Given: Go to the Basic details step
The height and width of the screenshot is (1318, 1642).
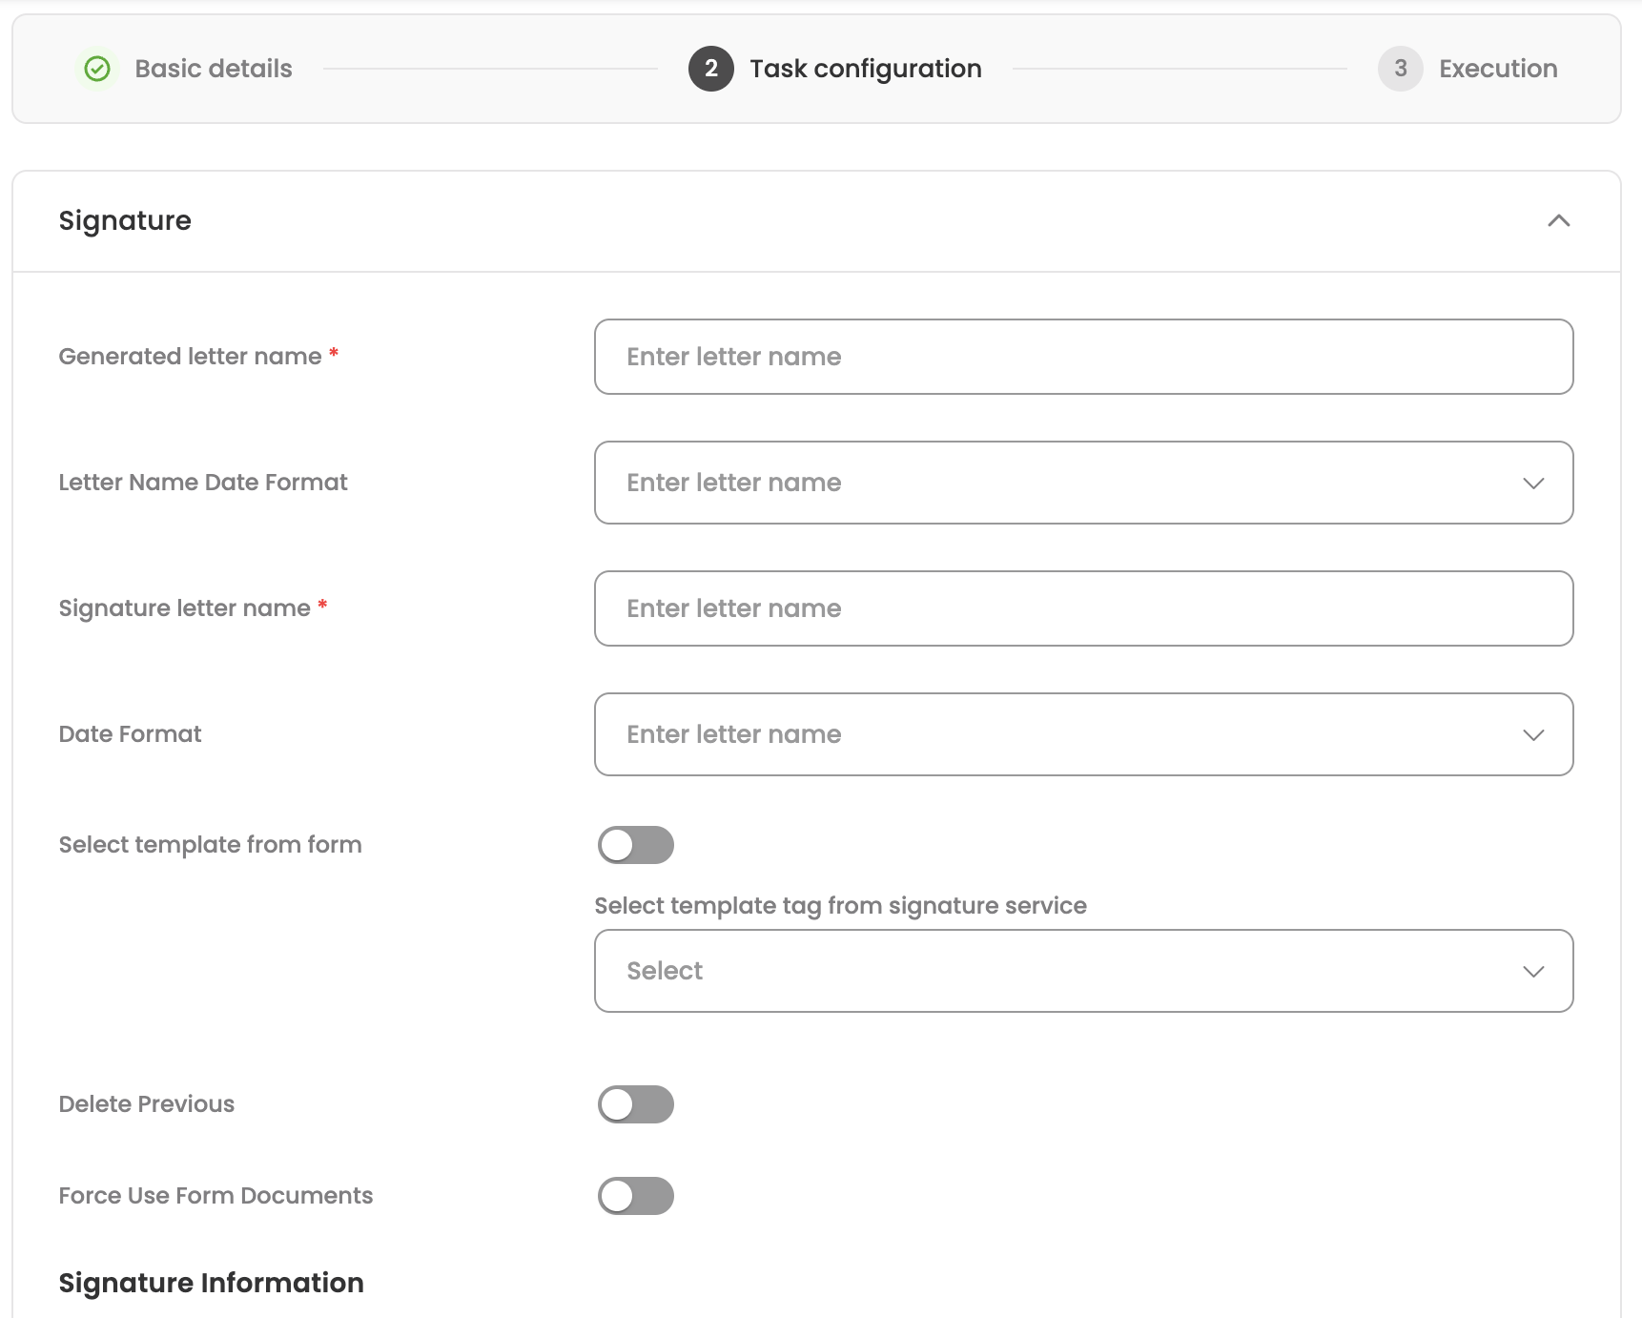Looking at the screenshot, I should (x=214, y=69).
